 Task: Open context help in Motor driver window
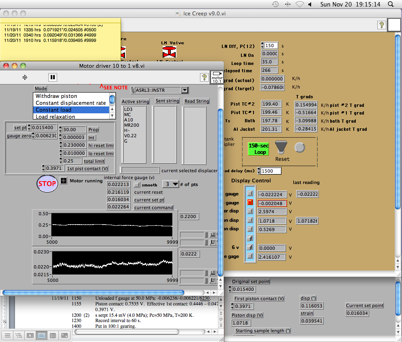point(204,77)
